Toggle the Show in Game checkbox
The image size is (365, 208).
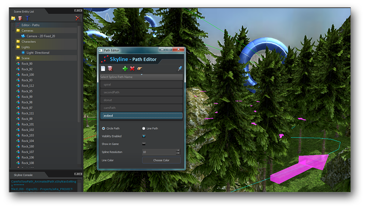(144, 144)
